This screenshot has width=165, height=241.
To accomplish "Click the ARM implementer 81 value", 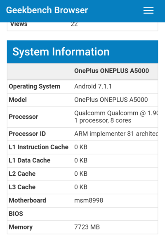I will pyautogui.click(x=116, y=134).
